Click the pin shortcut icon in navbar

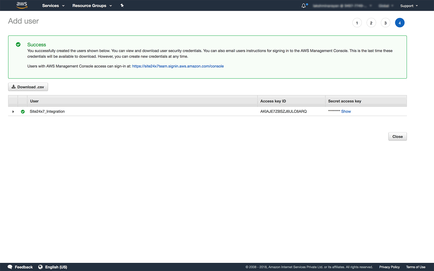click(122, 5)
